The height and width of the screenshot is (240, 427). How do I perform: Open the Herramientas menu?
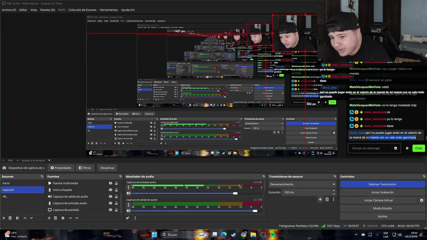tap(109, 10)
